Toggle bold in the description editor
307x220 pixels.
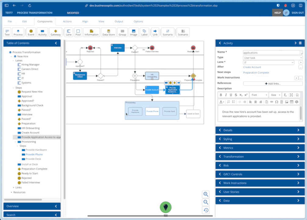click(221, 95)
